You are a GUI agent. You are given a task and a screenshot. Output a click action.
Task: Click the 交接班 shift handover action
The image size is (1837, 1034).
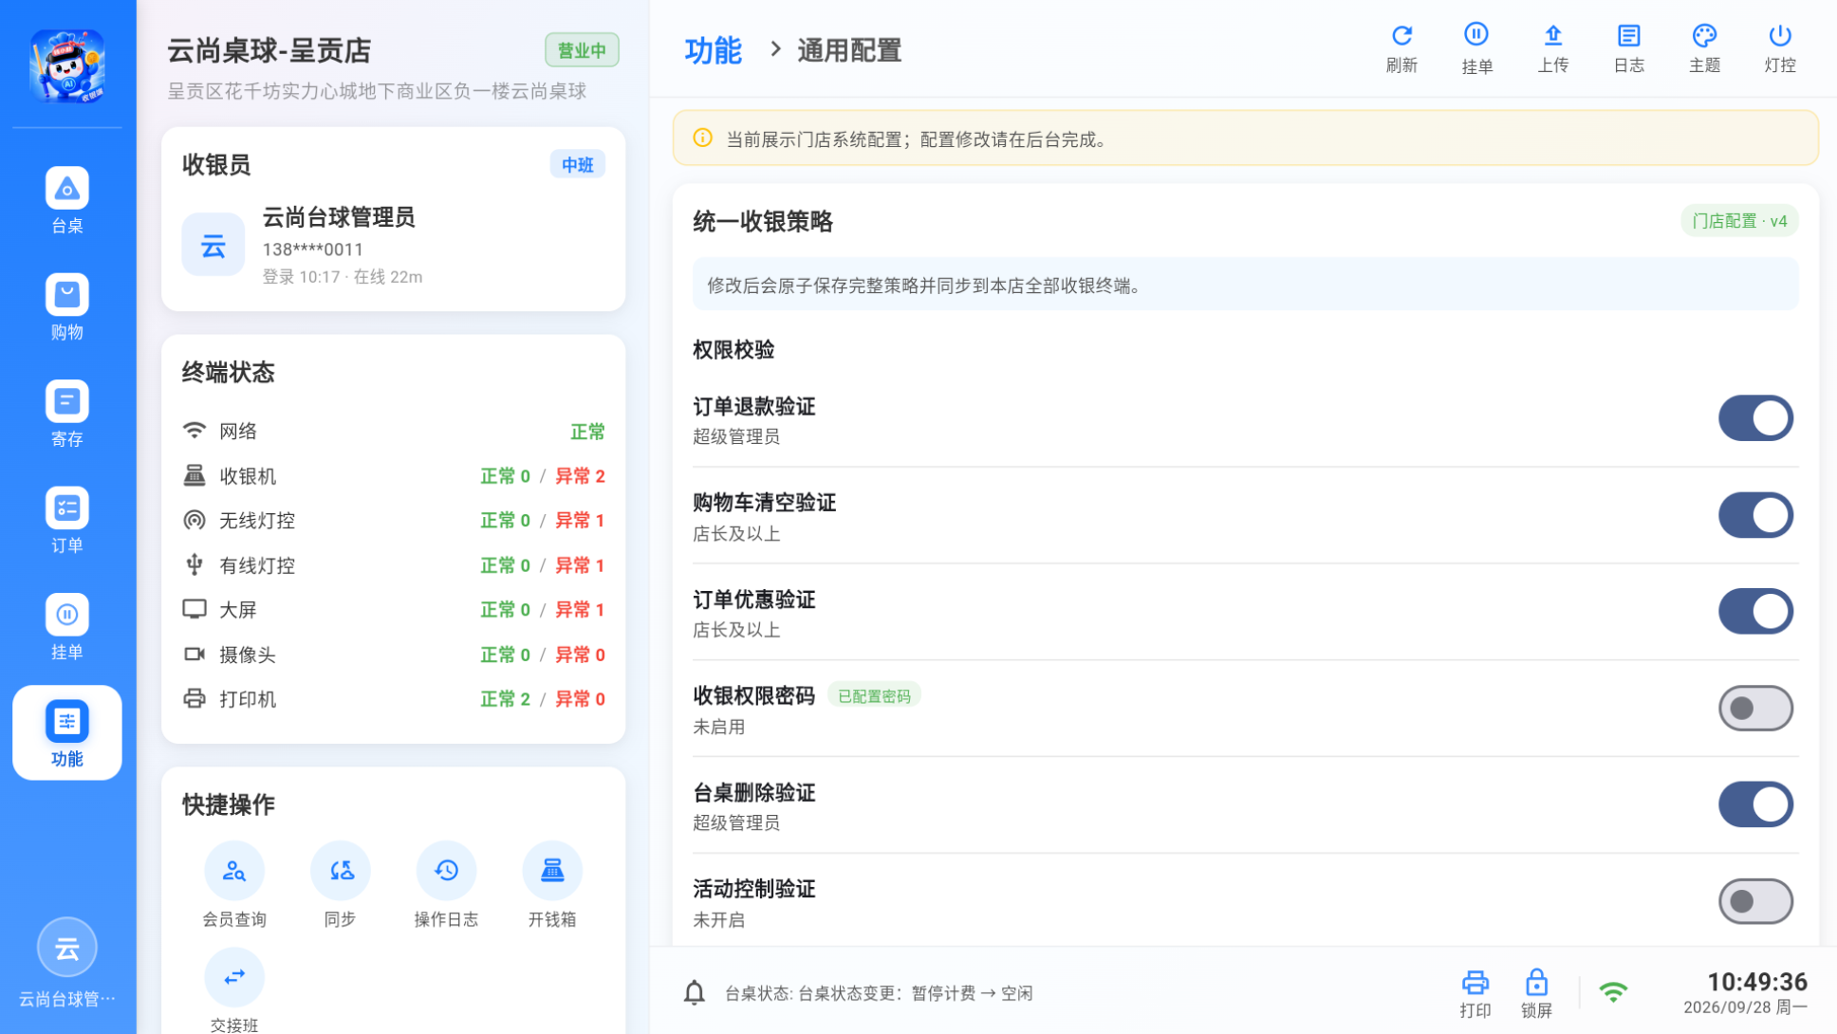coord(234,989)
